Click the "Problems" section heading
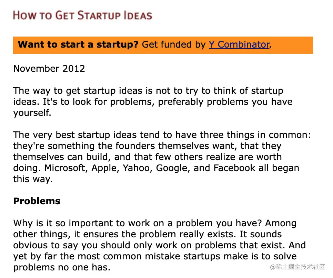The width and height of the screenshot is (333, 278). [37, 201]
